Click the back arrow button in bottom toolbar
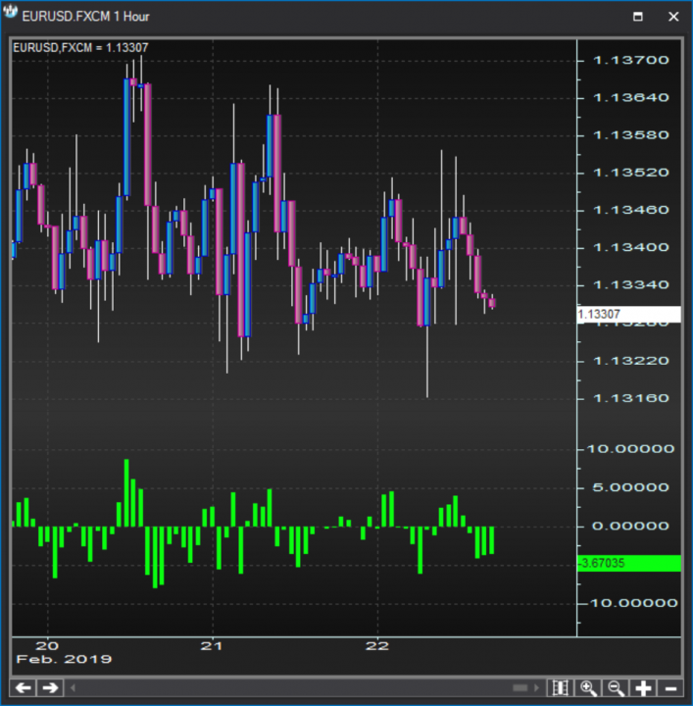 (x=23, y=688)
